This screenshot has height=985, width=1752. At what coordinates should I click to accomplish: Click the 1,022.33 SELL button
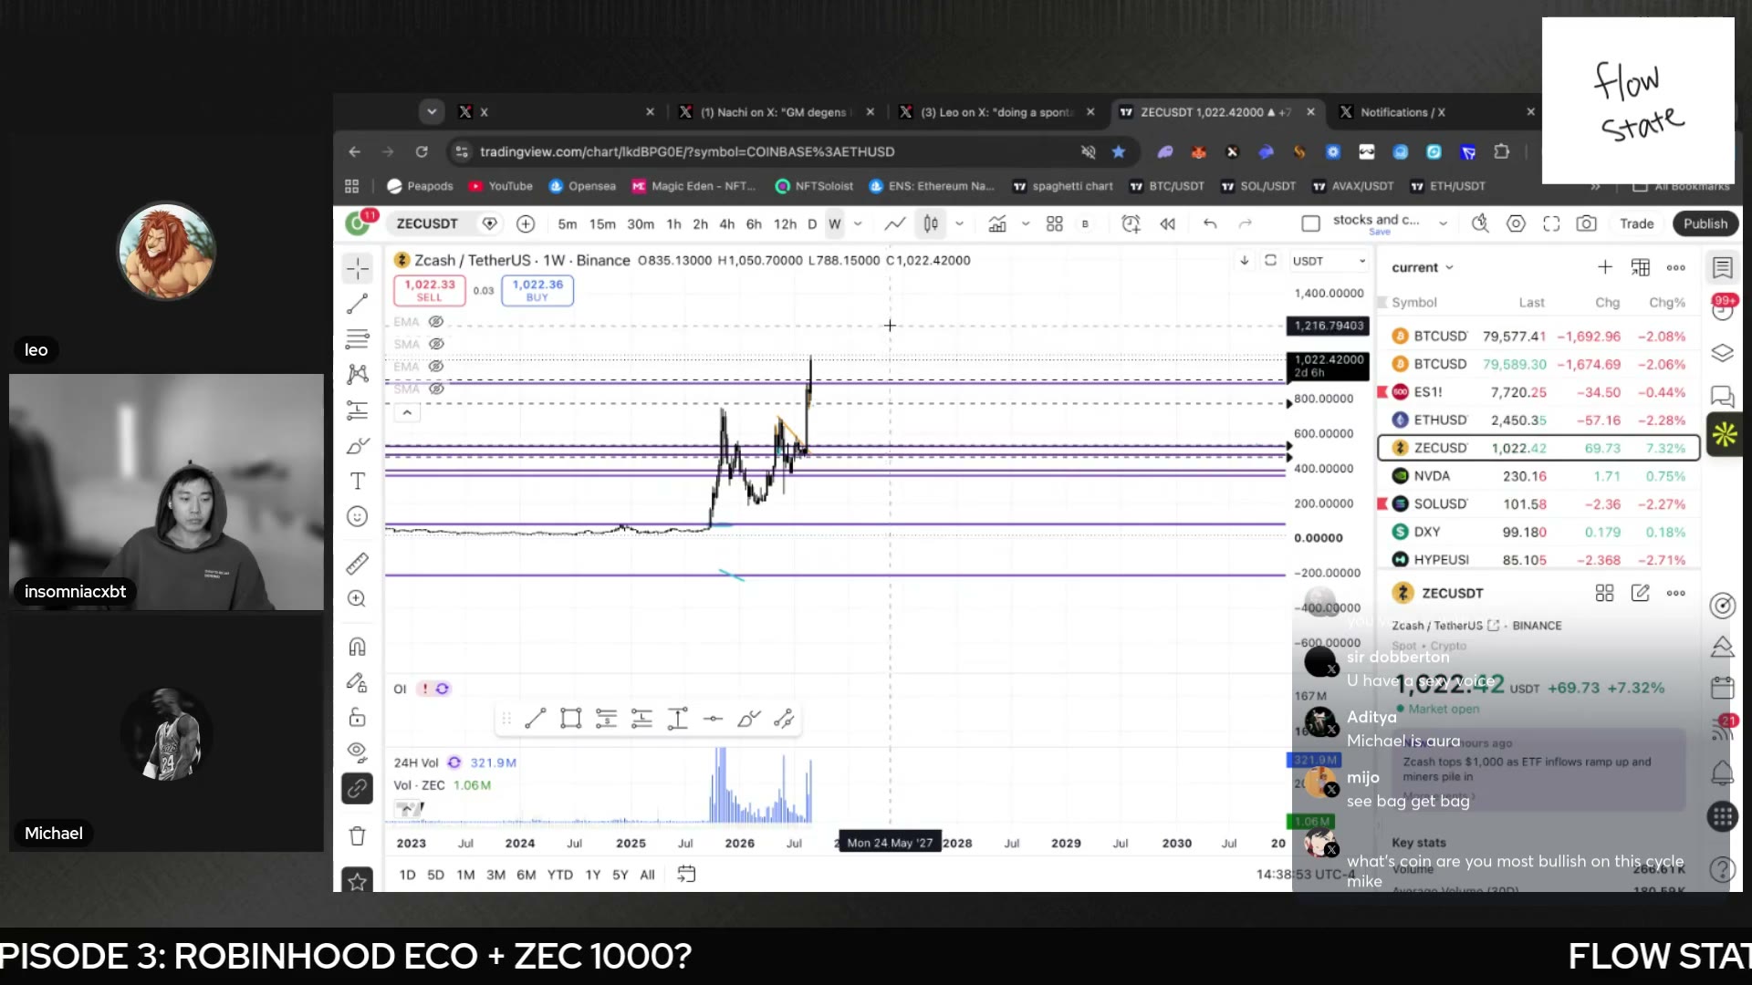429,290
